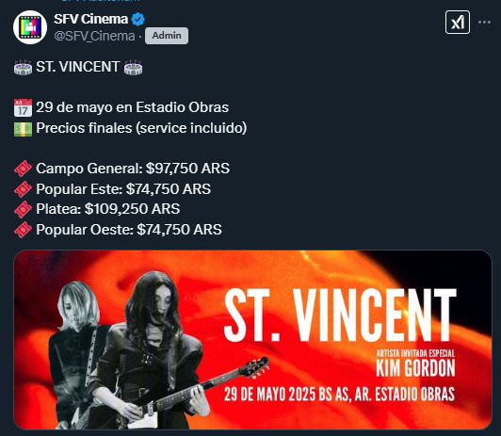Click the stadium emoji after ST. VINCENT
Screen dimensions: 501x436
133,67
